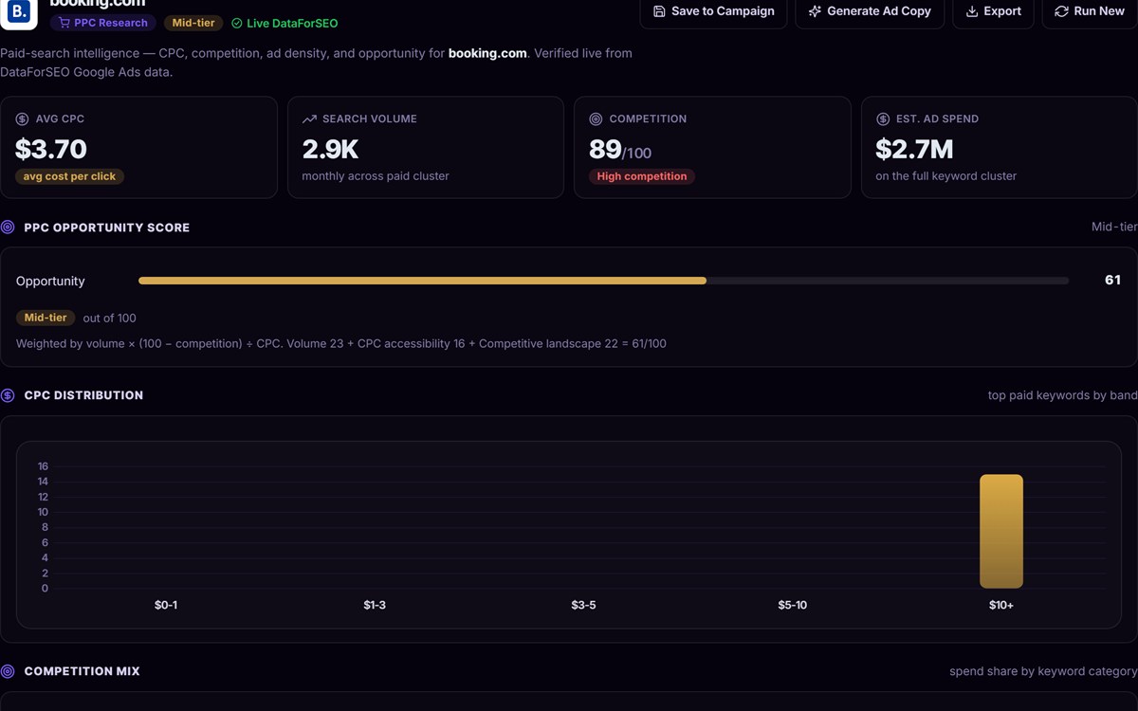
Task: Click the target icon beside COMPETITION MIX
Action: [8, 671]
